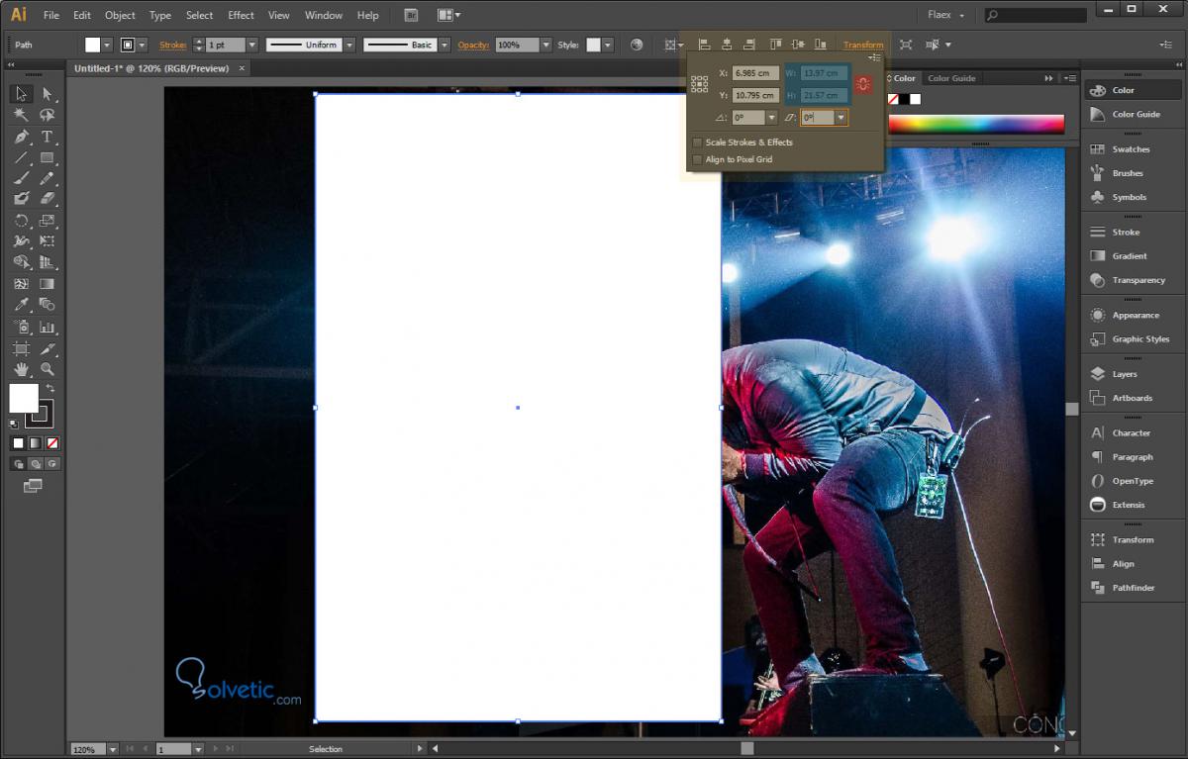This screenshot has height=759, width=1188.
Task: Open the shear angle dropdown
Action: 841,118
